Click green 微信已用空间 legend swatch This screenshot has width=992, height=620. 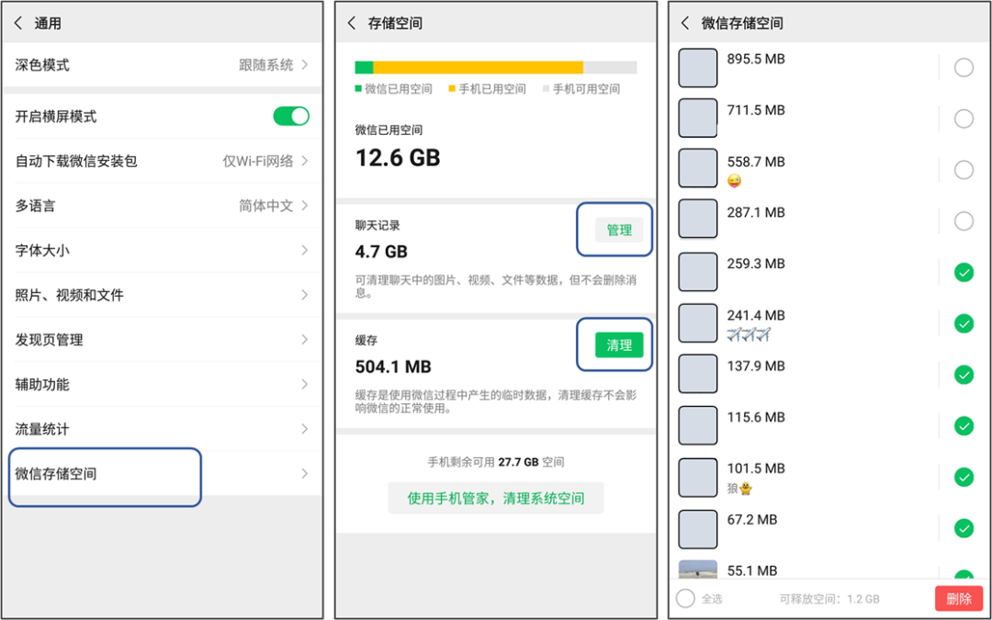point(359,89)
